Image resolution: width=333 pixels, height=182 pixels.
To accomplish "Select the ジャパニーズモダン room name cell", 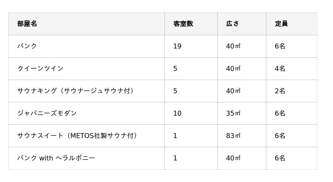I will (x=47, y=114).
